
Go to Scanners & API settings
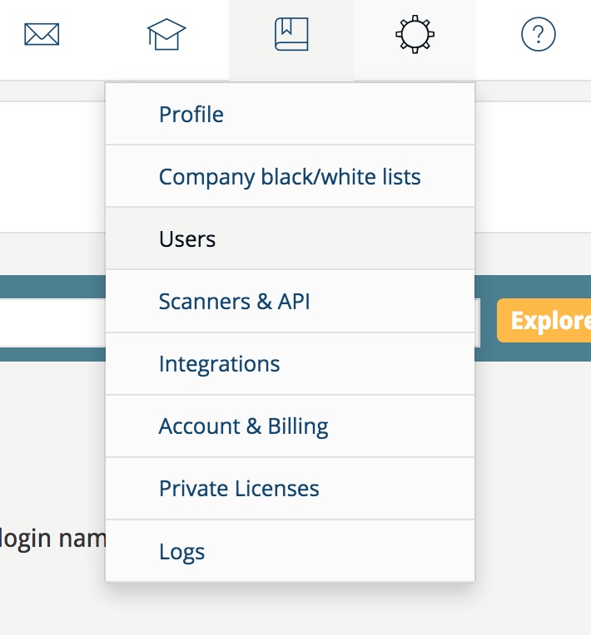tap(290, 301)
